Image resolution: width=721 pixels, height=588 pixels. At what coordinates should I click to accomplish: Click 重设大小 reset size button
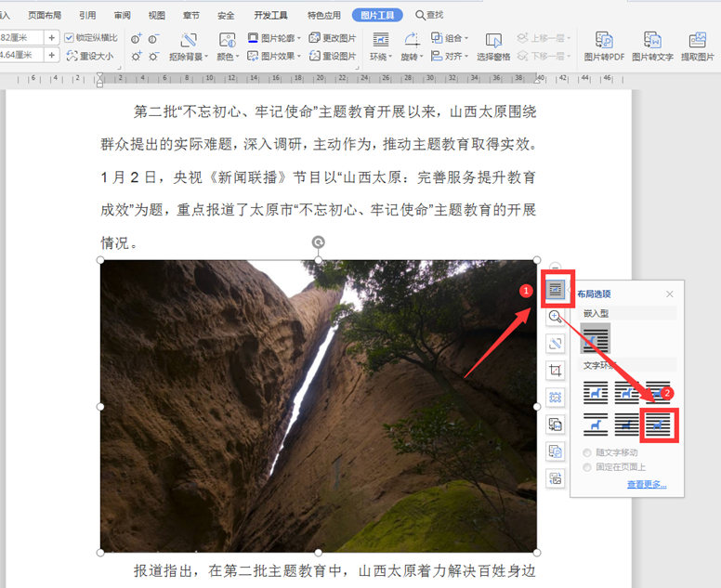point(90,56)
